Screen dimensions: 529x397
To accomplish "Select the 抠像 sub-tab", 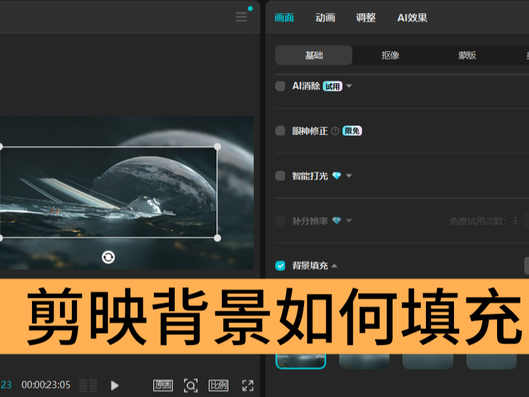I will click(390, 55).
